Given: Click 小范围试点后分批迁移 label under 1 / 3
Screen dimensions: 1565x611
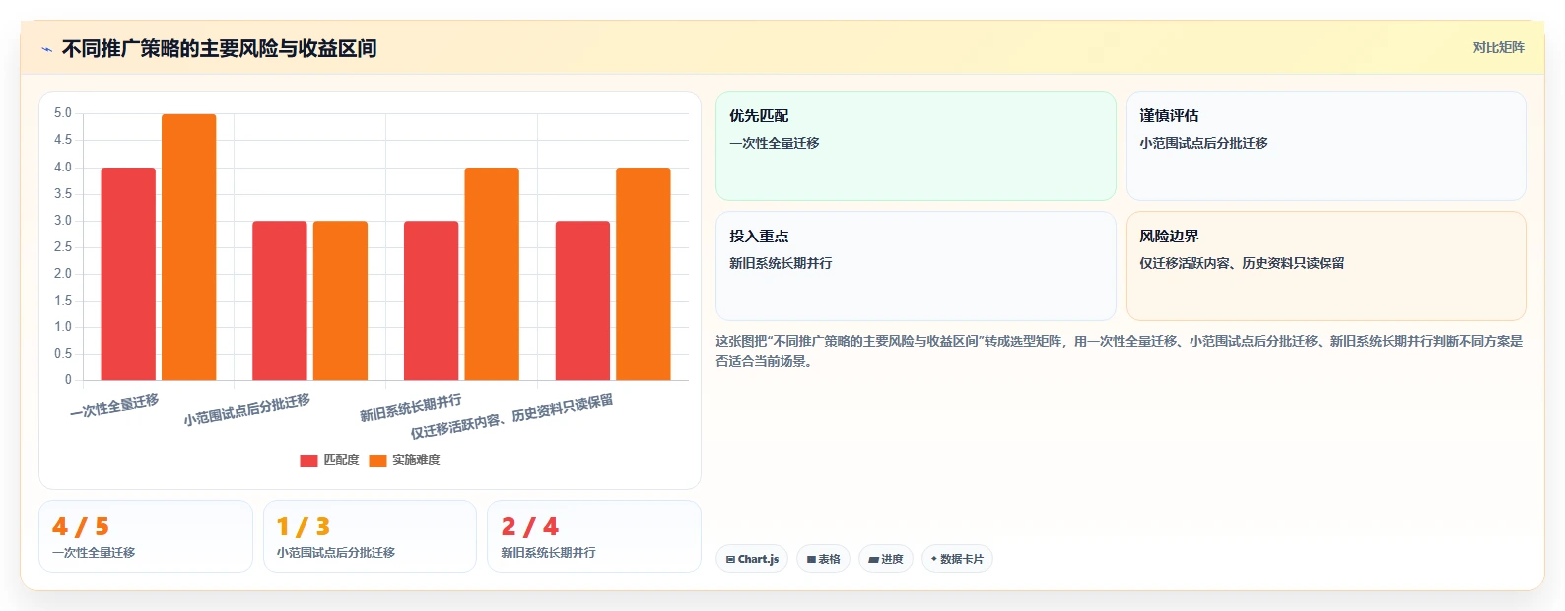Looking at the screenshot, I should click(x=336, y=553).
